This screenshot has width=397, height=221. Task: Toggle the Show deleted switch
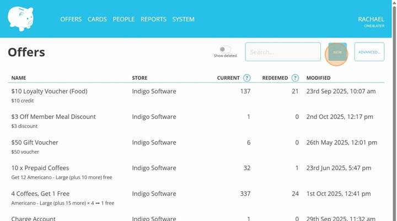pyautogui.click(x=225, y=49)
